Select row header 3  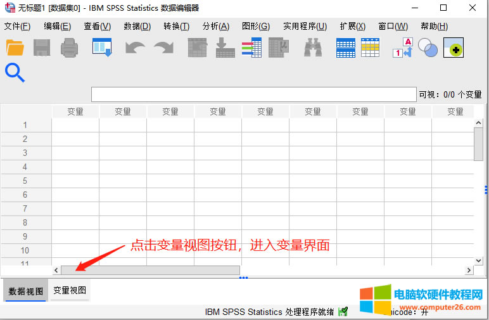pyautogui.click(x=26, y=153)
